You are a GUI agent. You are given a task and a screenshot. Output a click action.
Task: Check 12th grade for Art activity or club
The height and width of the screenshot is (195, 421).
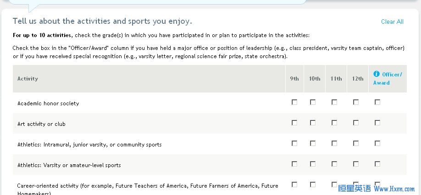[x=356, y=123]
